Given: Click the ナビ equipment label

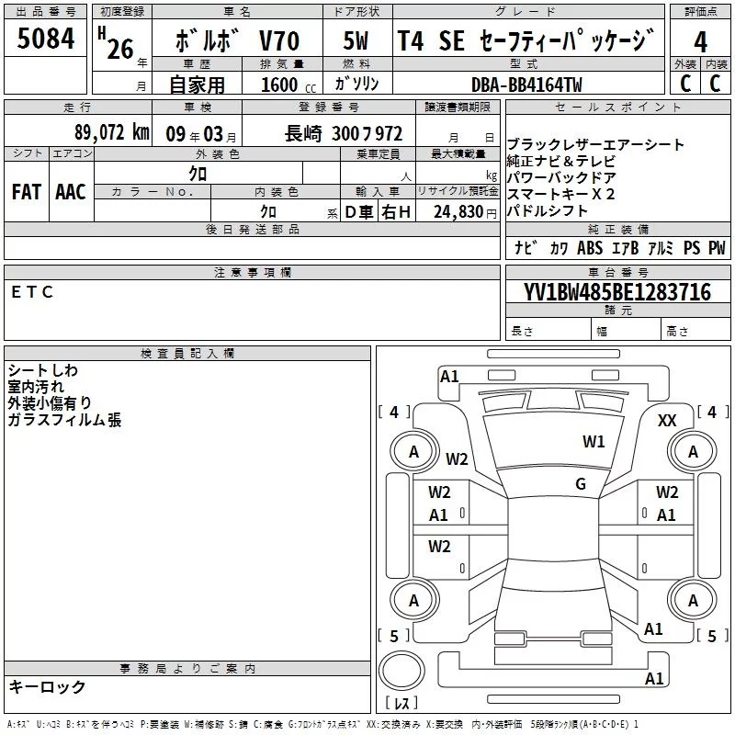Looking at the screenshot, I should pos(526,248).
